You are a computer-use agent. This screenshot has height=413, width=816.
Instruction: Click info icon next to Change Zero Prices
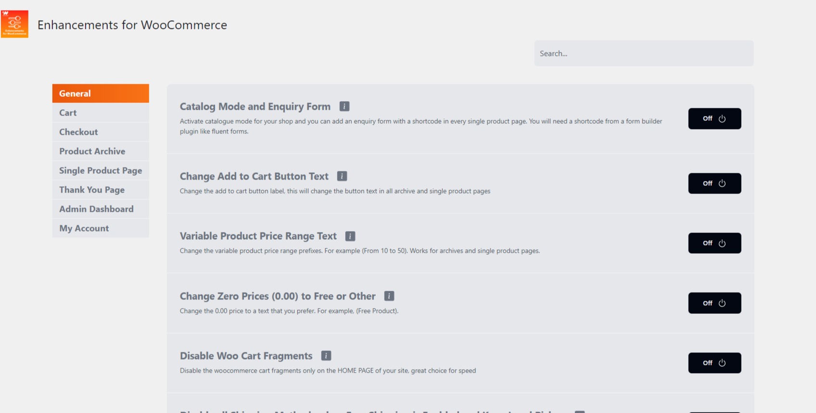389,296
